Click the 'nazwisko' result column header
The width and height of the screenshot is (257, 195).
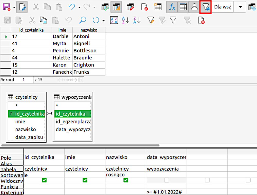89,30
